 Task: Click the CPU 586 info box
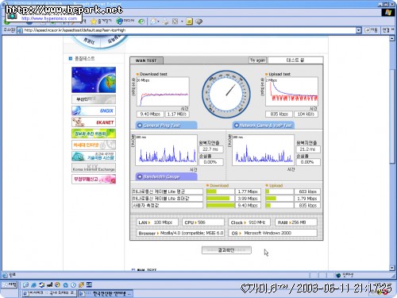pyautogui.click(x=203, y=223)
